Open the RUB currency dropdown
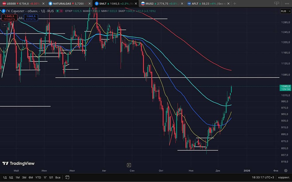This screenshot has height=182, width=292. pyautogui.click(x=286, y=11)
